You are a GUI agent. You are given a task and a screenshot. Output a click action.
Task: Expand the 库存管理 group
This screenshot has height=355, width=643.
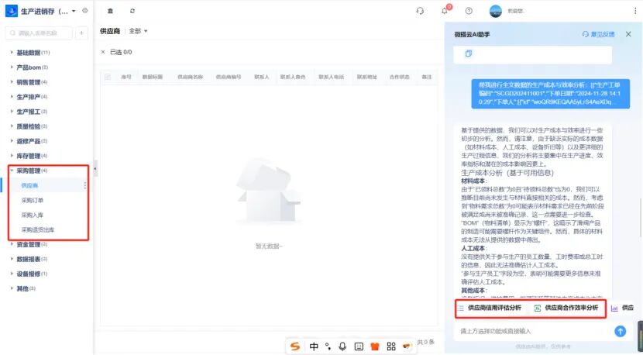(x=12, y=156)
